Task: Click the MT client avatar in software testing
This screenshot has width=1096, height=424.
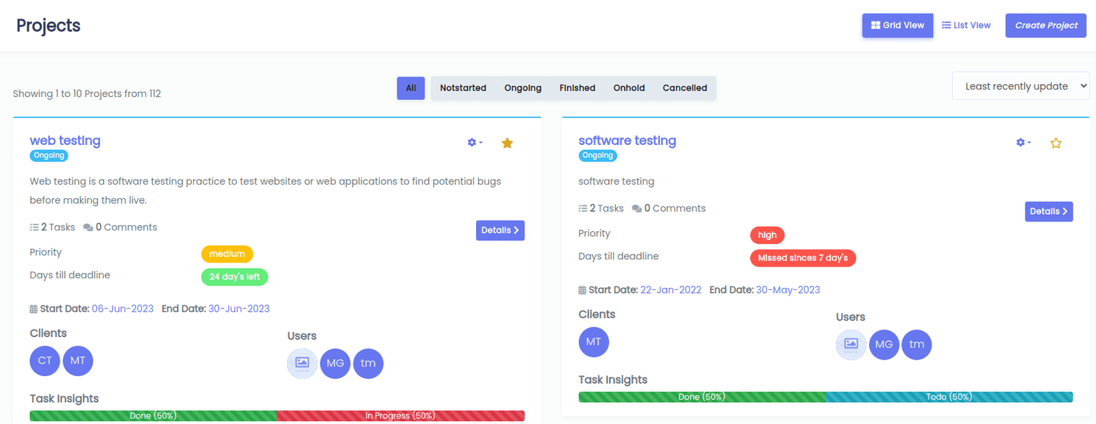Action: pos(593,342)
